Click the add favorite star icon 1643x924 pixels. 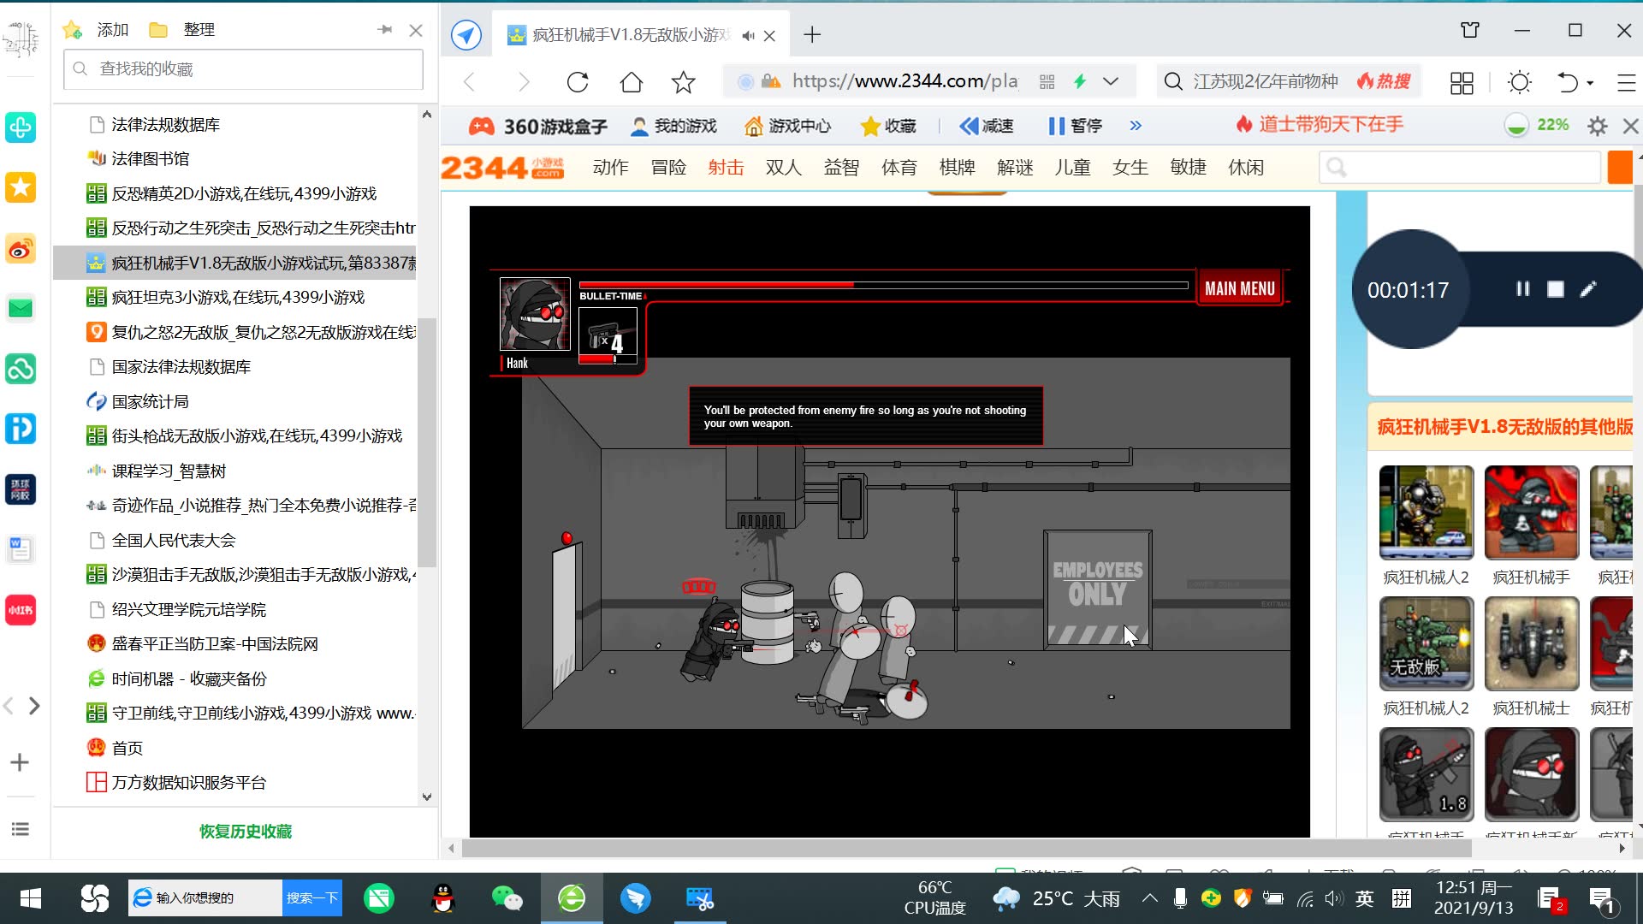click(x=73, y=30)
